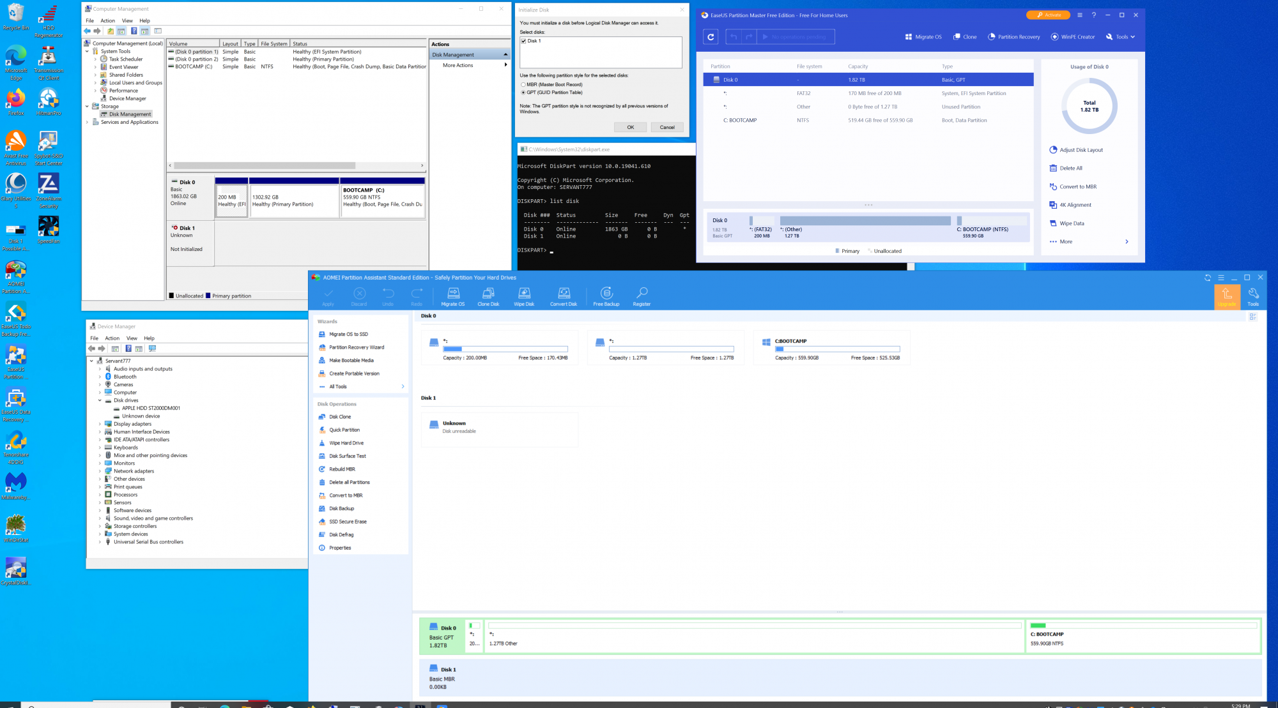The height and width of the screenshot is (708, 1278).
Task: Open Clone in EaseUS toolbar
Action: click(x=965, y=37)
